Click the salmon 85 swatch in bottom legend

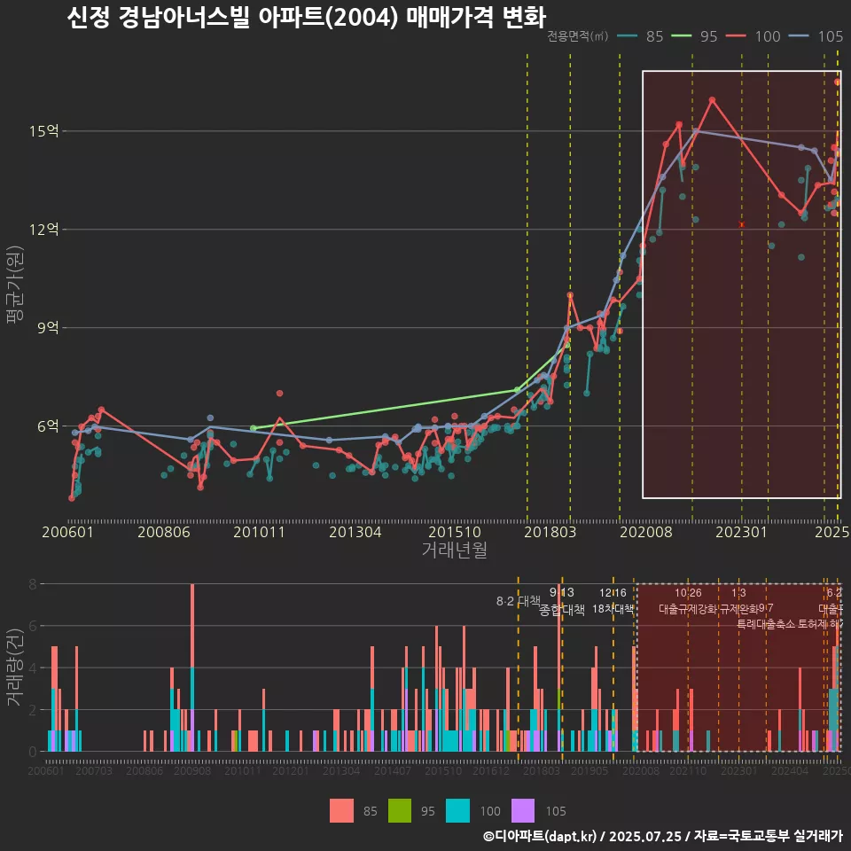tap(341, 811)
